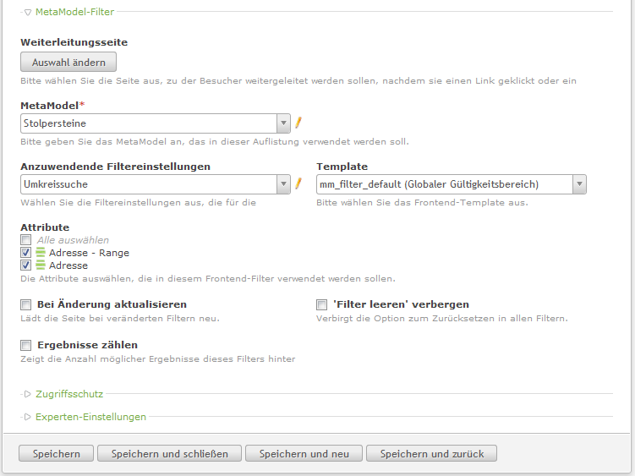Expand Experten-Einstellungen section
Image resolution: width=635 pixels, height=476 pixels.
tap(90, 417)
